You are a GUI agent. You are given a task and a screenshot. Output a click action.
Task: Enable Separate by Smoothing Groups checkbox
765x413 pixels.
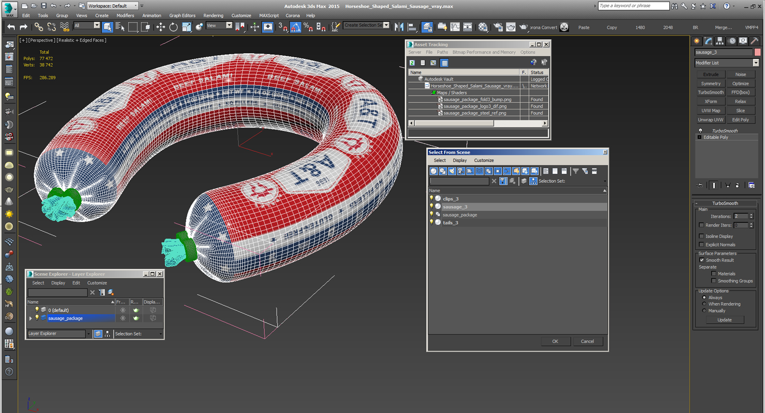point(713,281)
